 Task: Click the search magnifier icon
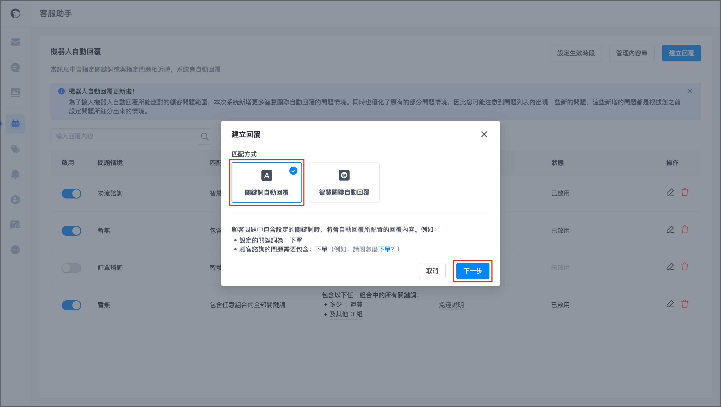205,136
